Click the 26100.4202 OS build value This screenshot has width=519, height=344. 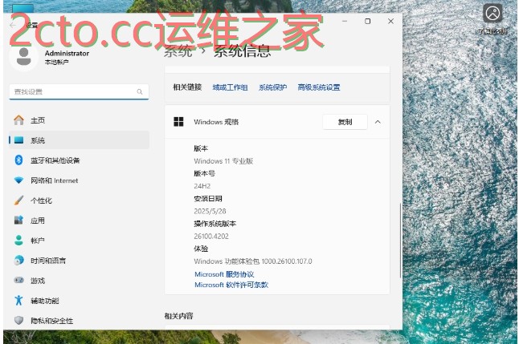coord(211,236)
